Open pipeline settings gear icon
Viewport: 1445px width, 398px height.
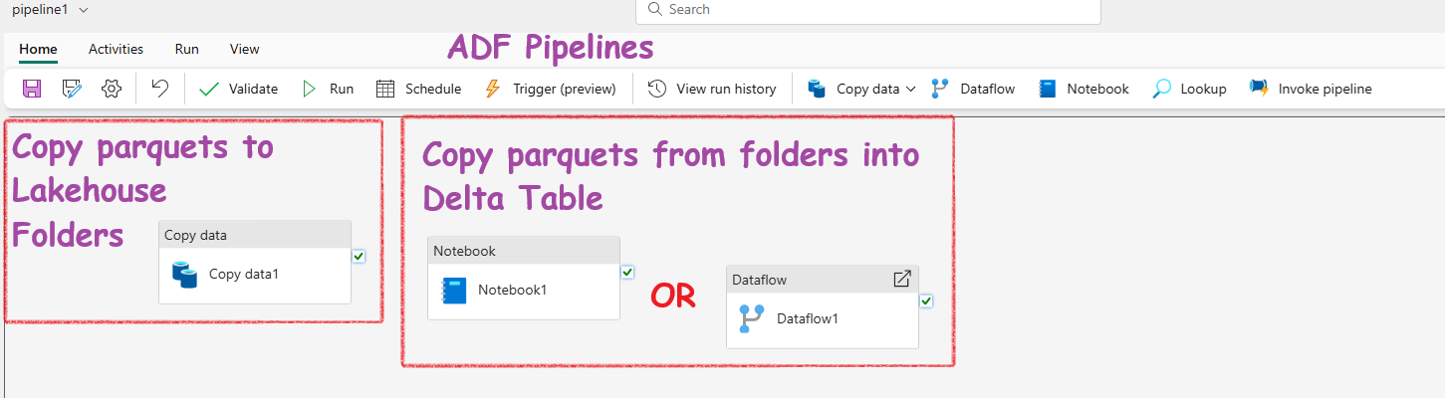click(x=112, y=89)
